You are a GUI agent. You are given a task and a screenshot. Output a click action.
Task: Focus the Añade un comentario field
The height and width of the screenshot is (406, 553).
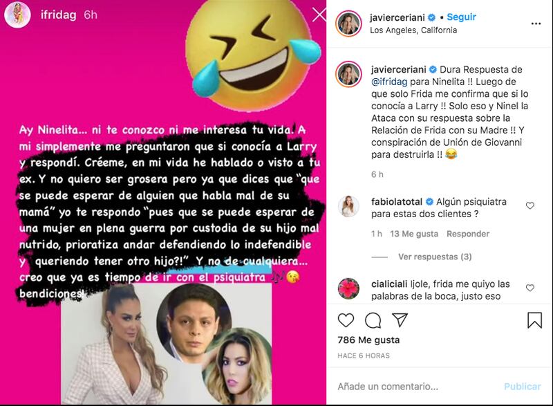click(x=416, y=387)
